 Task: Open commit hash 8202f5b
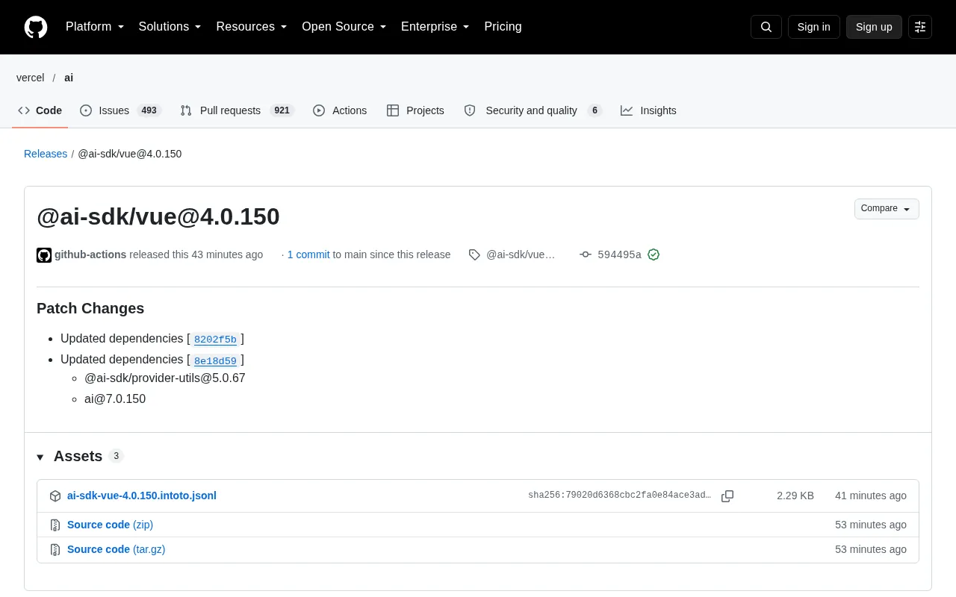pyautogui.click(x=215, y=340)
